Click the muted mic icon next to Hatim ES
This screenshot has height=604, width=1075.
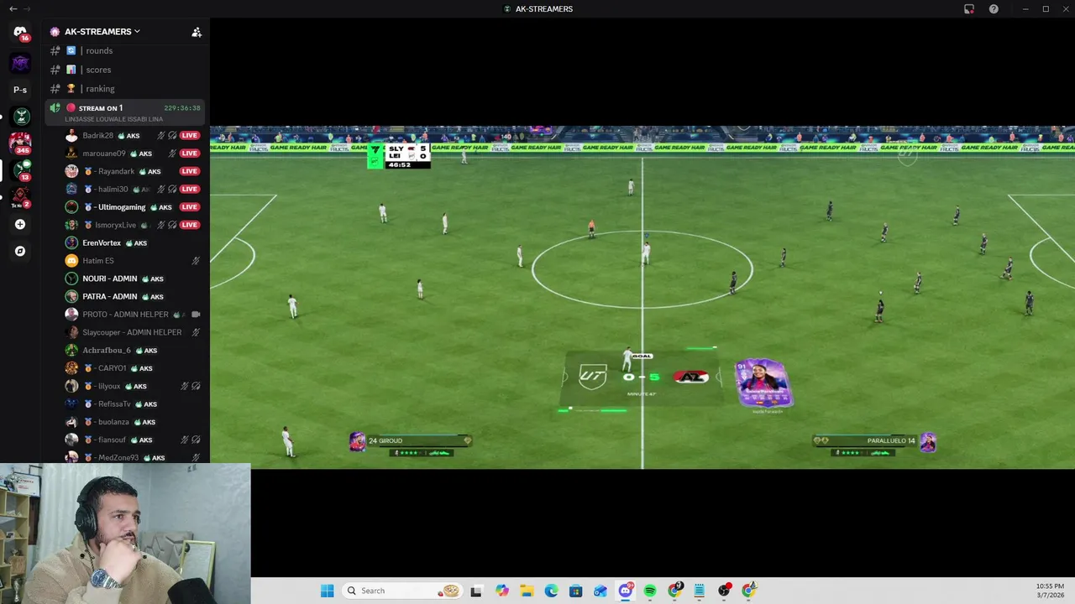coord(196,261)
